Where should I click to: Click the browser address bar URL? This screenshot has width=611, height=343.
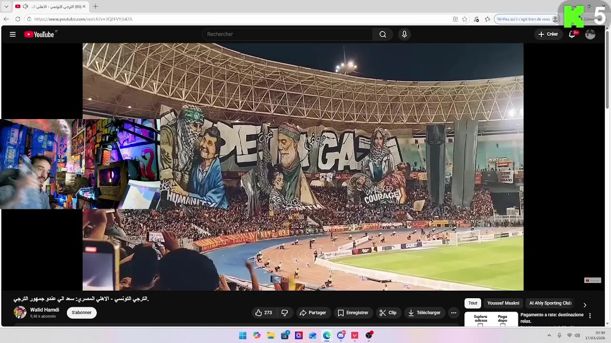pyautogui.click(x=83, y=19)
